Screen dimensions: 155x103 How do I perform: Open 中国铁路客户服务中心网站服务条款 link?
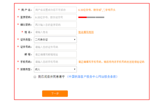(x=92, y=77)
